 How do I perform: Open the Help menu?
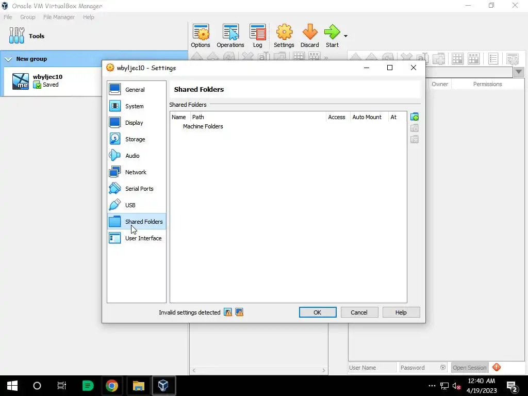point(89,17)
